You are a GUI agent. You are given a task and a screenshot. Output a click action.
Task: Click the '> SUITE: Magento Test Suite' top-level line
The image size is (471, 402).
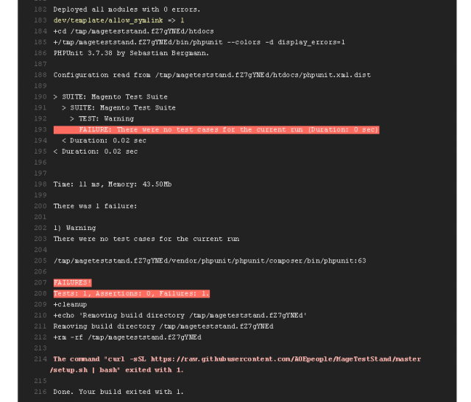tap(110, 97)
